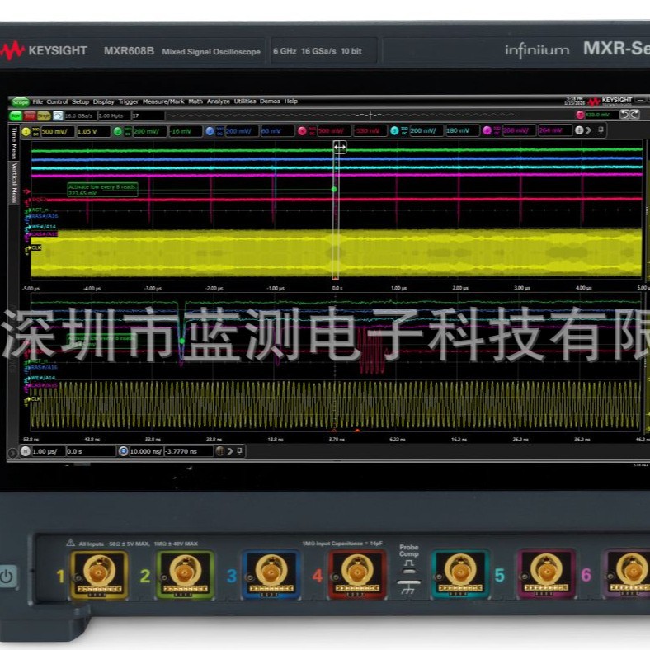Click the 'Activate low every 8 reads' bookmark
This screenshot has height=650, width=650.
coord(102,190)
